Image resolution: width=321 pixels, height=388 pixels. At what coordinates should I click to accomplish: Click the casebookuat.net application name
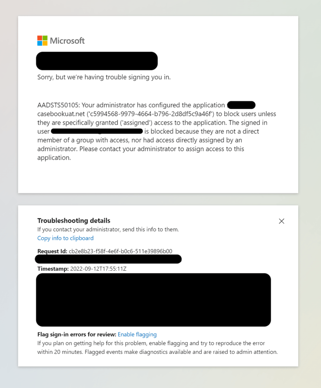(x=61, y=114)
